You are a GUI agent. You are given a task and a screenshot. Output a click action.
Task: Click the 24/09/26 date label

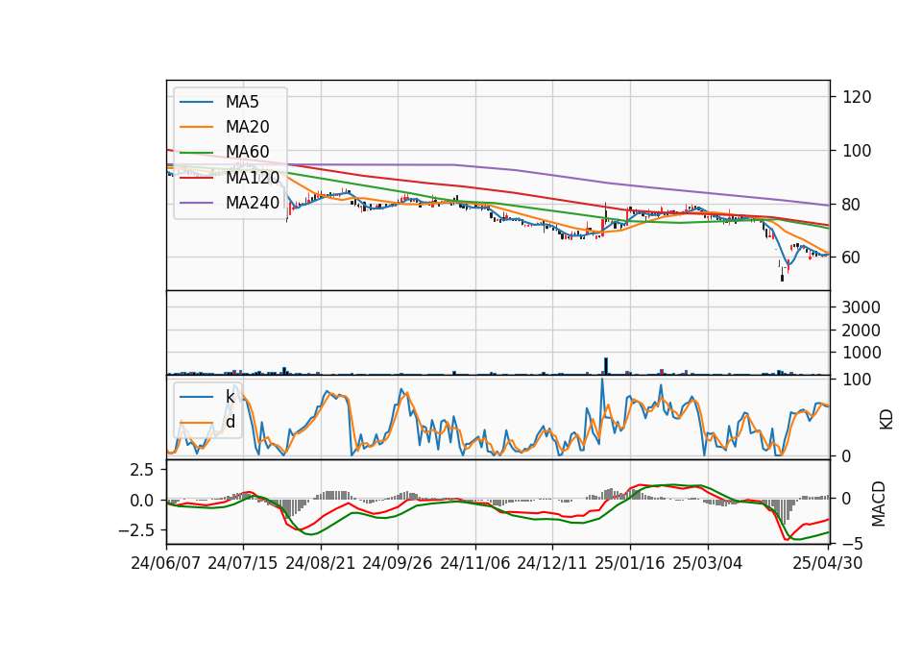pos(397,563)
